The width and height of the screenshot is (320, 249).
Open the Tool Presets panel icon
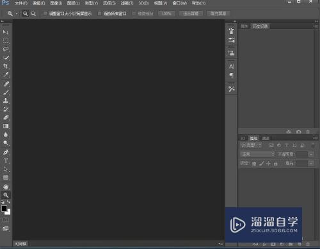pos(232,89)
